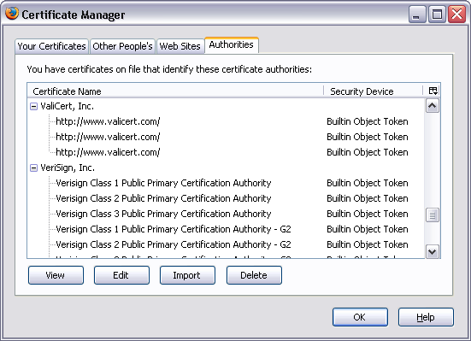Click the Delete button
Image resolution: width=471 pixels, height=341 pixels.
click(254, 275)
